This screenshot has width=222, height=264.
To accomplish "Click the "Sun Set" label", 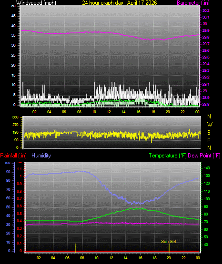I will tap(169, 242).
